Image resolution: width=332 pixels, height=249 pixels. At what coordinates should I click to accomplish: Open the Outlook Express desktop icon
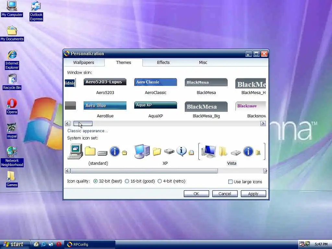(x=36, y=11)
